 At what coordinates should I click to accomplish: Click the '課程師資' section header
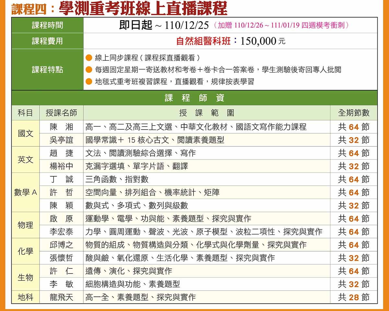(194, 98)
